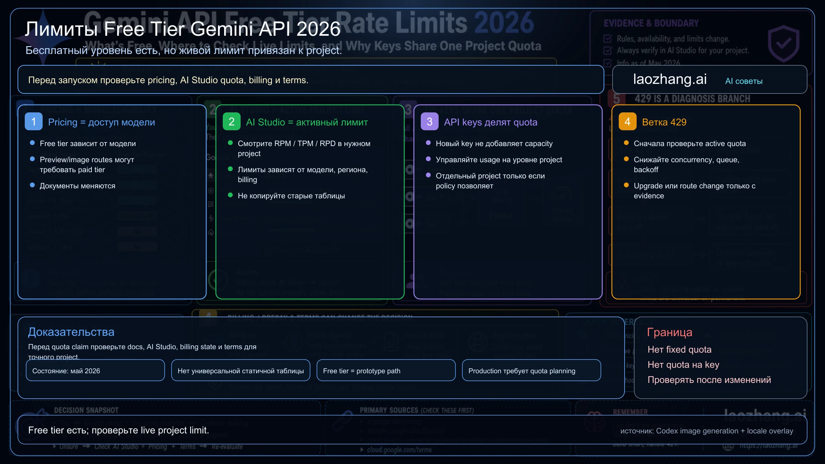The width and height of the screenshot is (825, 464).
Task: Click bullet 'Лимиты зависят от модели, региона, billing'
Action: point(303,175)
